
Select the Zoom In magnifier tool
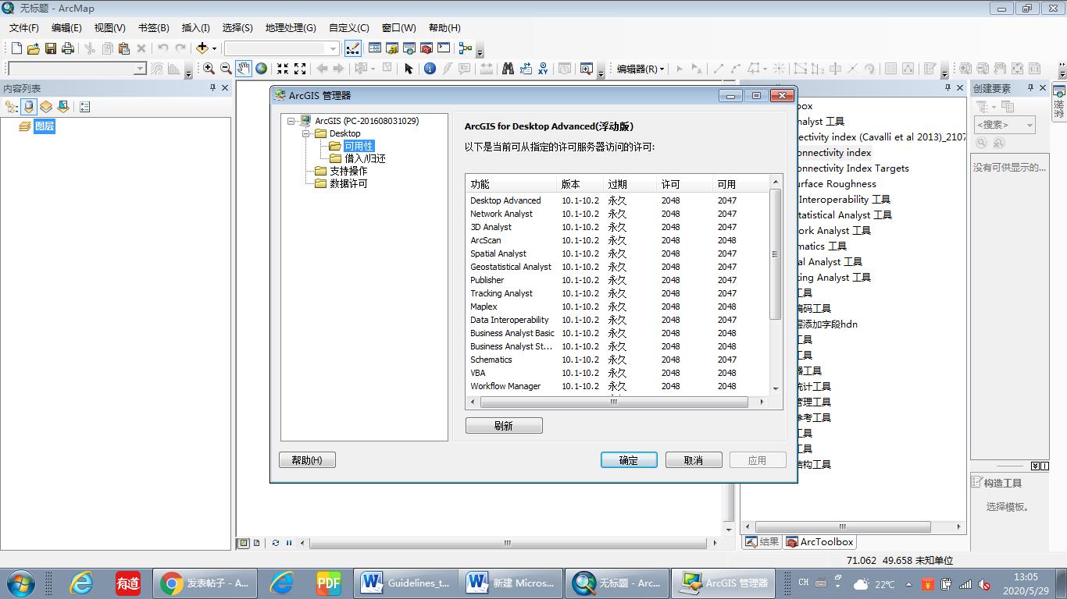pos(209,69)
